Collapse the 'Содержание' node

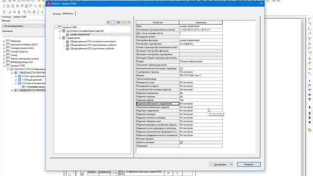pyautogui.click(x=60, y=38)
